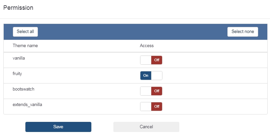270x135 pixels.
Task: Cancel the permission changes
Action: 146,127
